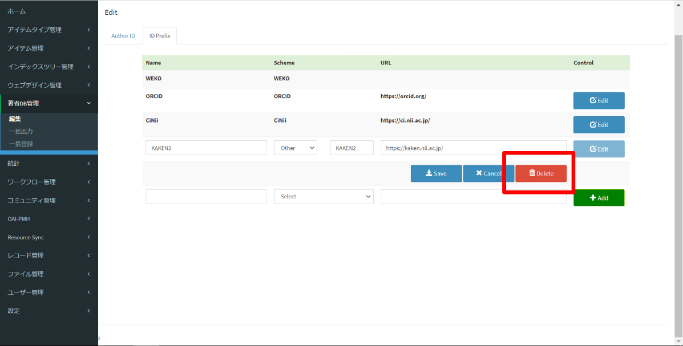Screen dimensions: 683x346
Task: Click the kaken.nii.ac.jp URL field
Action: 473,148
